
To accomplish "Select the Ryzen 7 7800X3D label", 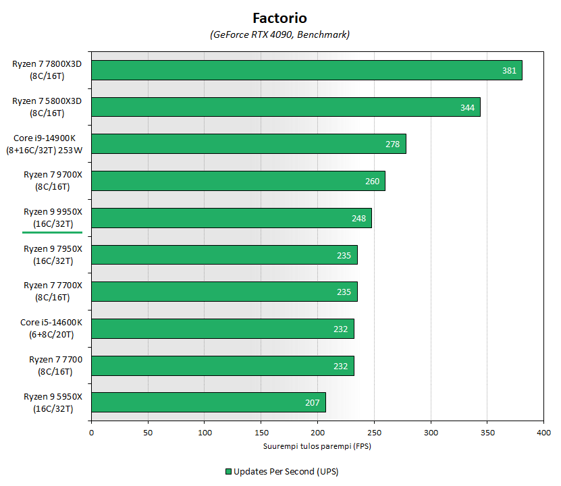I will click(47, 70).
